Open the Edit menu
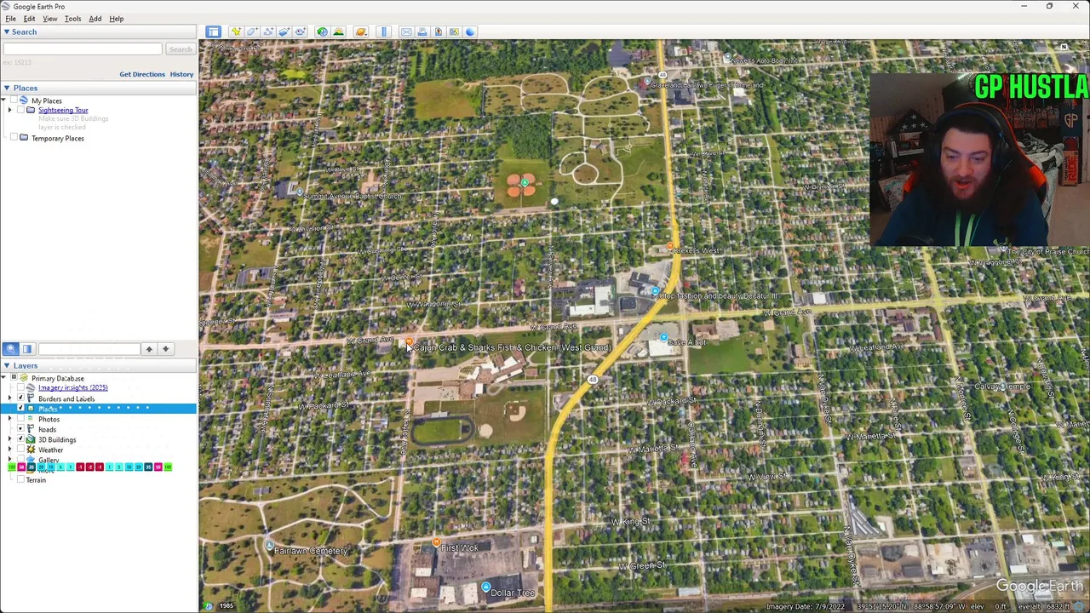This screenshot has width=1090, height=613. click(x=29, y=19)
